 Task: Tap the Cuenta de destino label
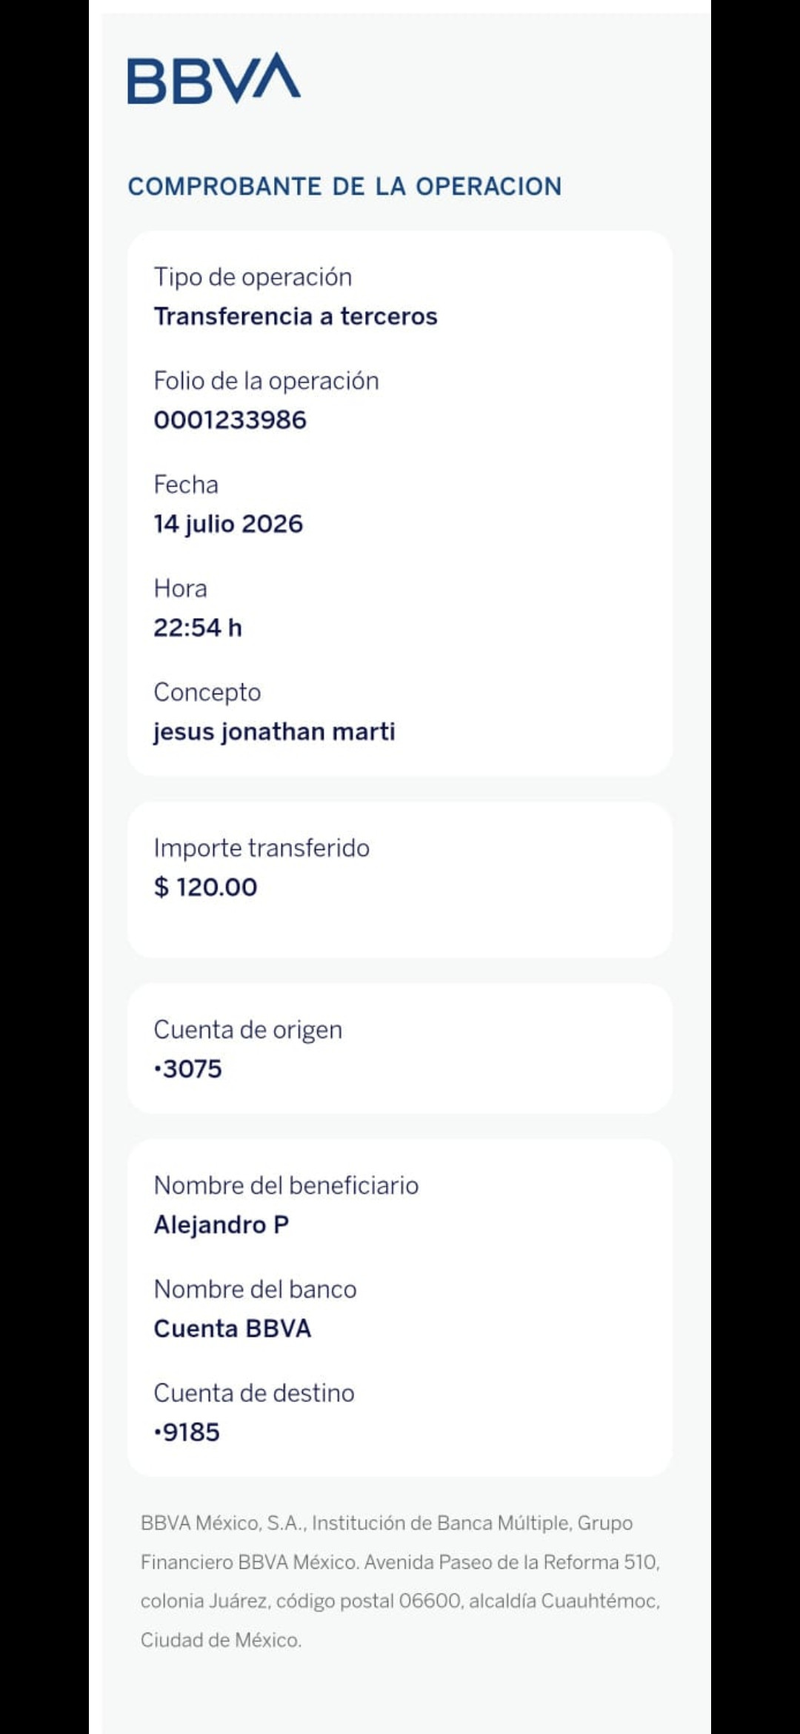click(x=254, y=1393)
